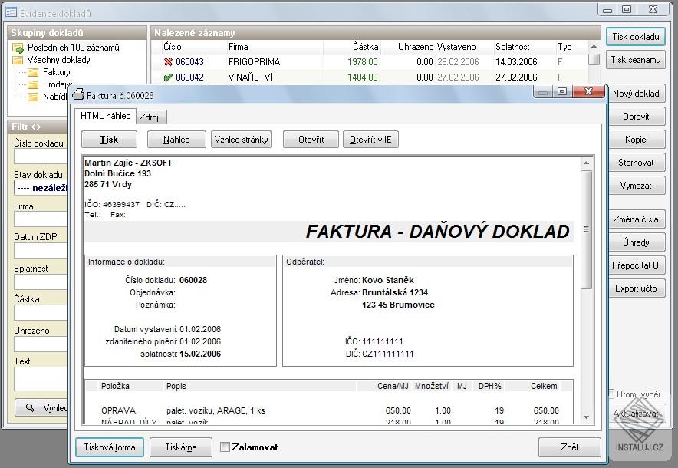The image size is (678, 468).
Task: Click the printer icon in the Faktura title bar
Action: click(x=77, y=94)
